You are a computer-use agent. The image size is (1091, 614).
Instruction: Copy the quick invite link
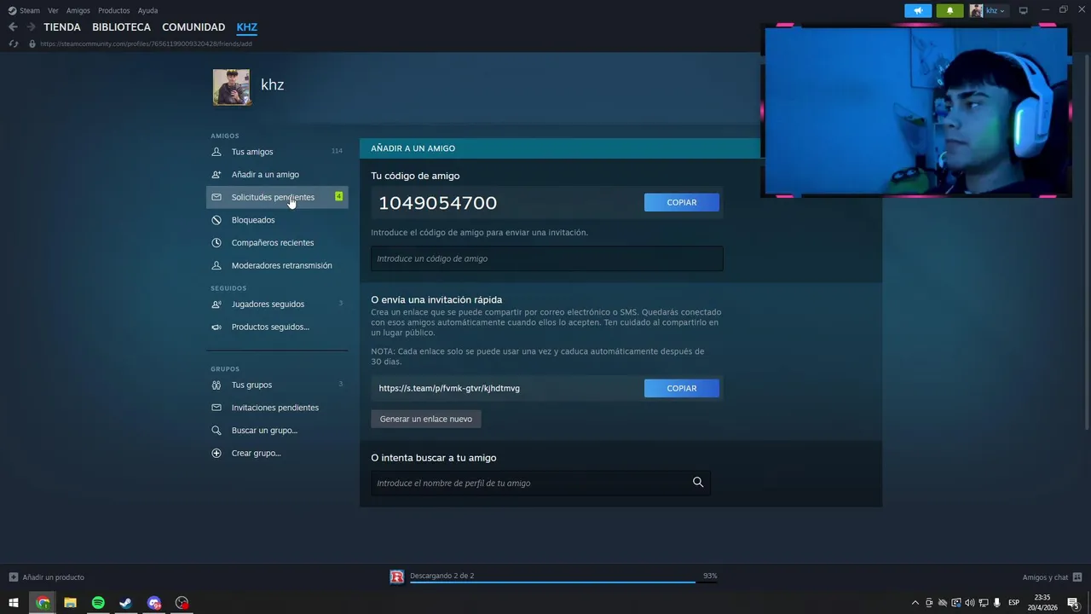682,388
